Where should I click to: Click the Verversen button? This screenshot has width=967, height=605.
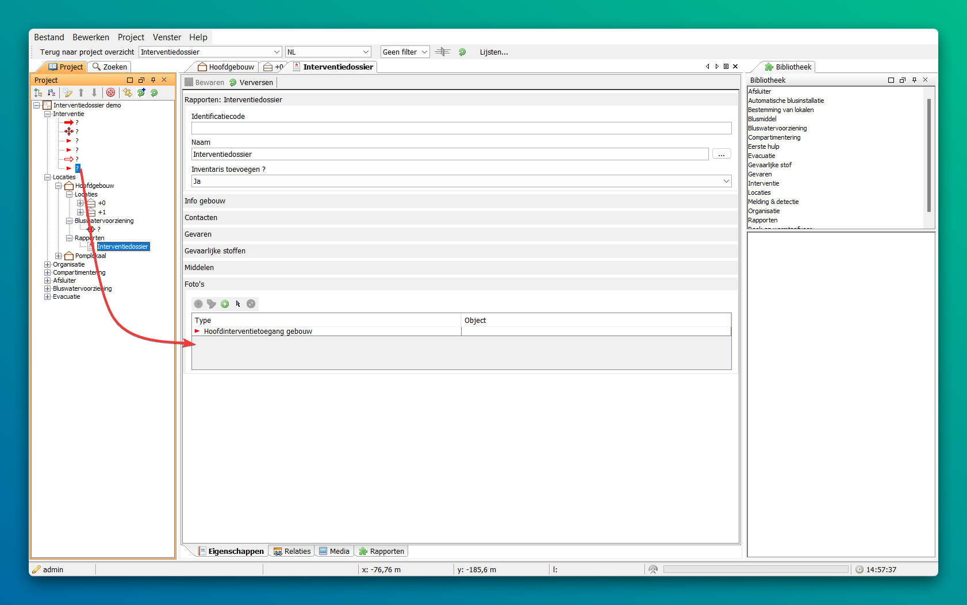251,82
